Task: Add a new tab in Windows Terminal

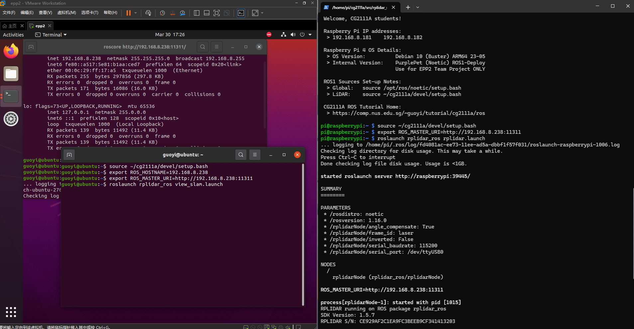Action: click(408, 7)
